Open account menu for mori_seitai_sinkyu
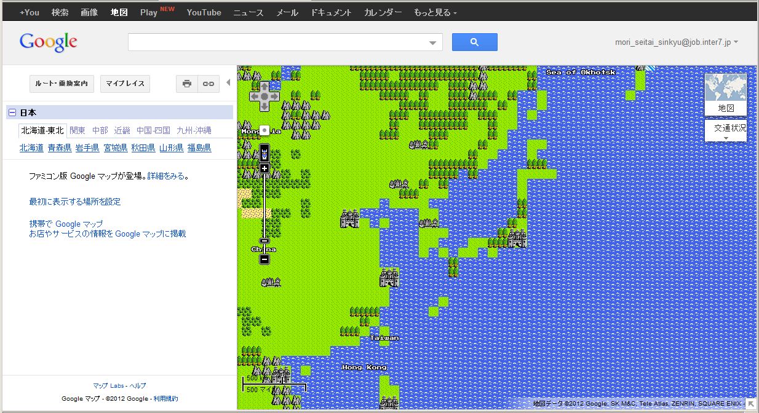The height and width of the screenshot is (413, 759). pos(677,42)
